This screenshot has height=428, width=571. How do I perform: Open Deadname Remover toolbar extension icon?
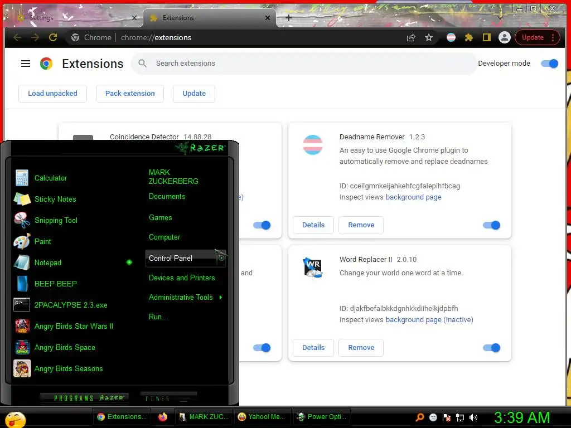[x=451, y=37]
